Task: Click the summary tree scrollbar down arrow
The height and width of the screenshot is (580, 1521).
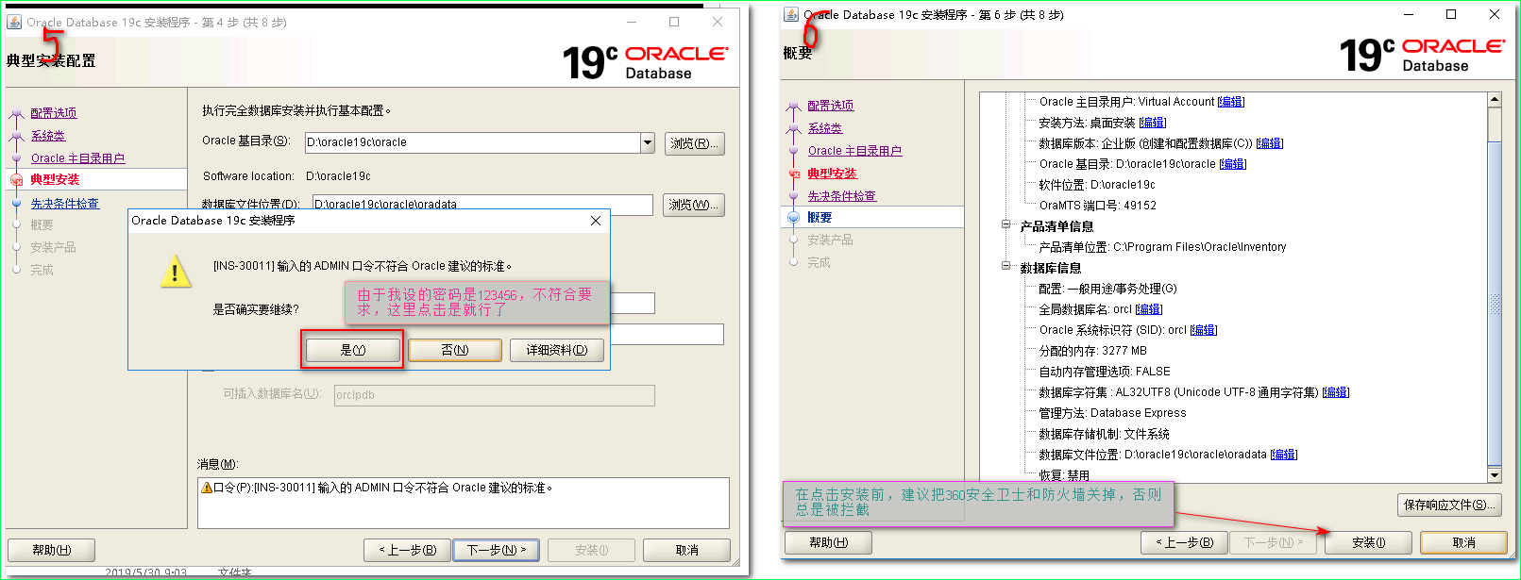Action: 1495,475
